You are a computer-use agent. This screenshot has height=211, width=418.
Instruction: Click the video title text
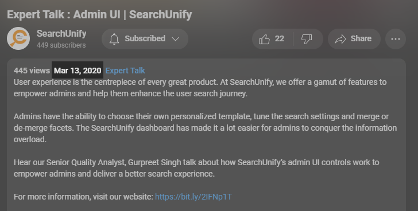(99, 14)
